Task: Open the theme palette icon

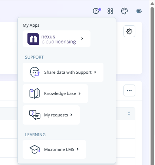Action: pos(124,11)
